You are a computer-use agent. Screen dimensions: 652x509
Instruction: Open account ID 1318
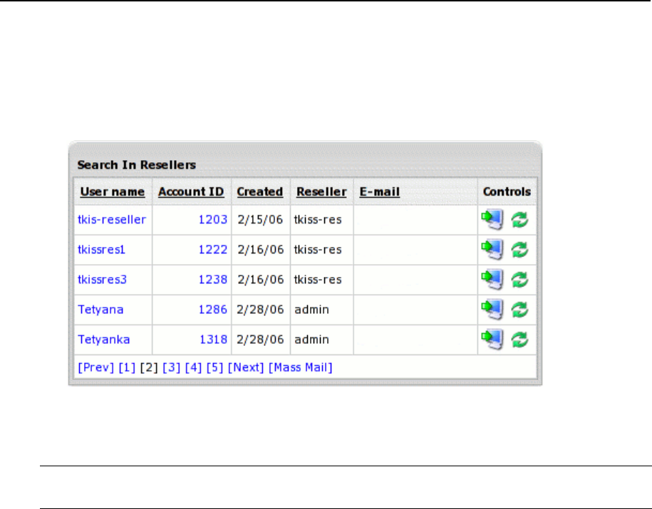[213, 340]
